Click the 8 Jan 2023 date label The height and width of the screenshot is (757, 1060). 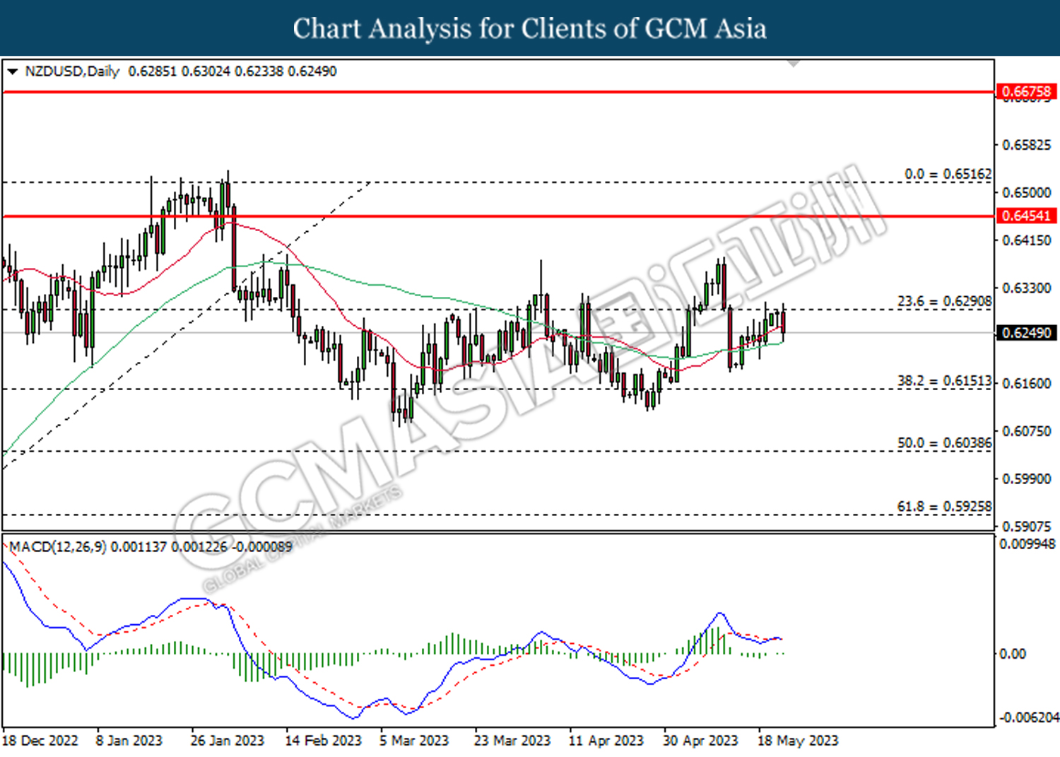click(x=129, y=741)
